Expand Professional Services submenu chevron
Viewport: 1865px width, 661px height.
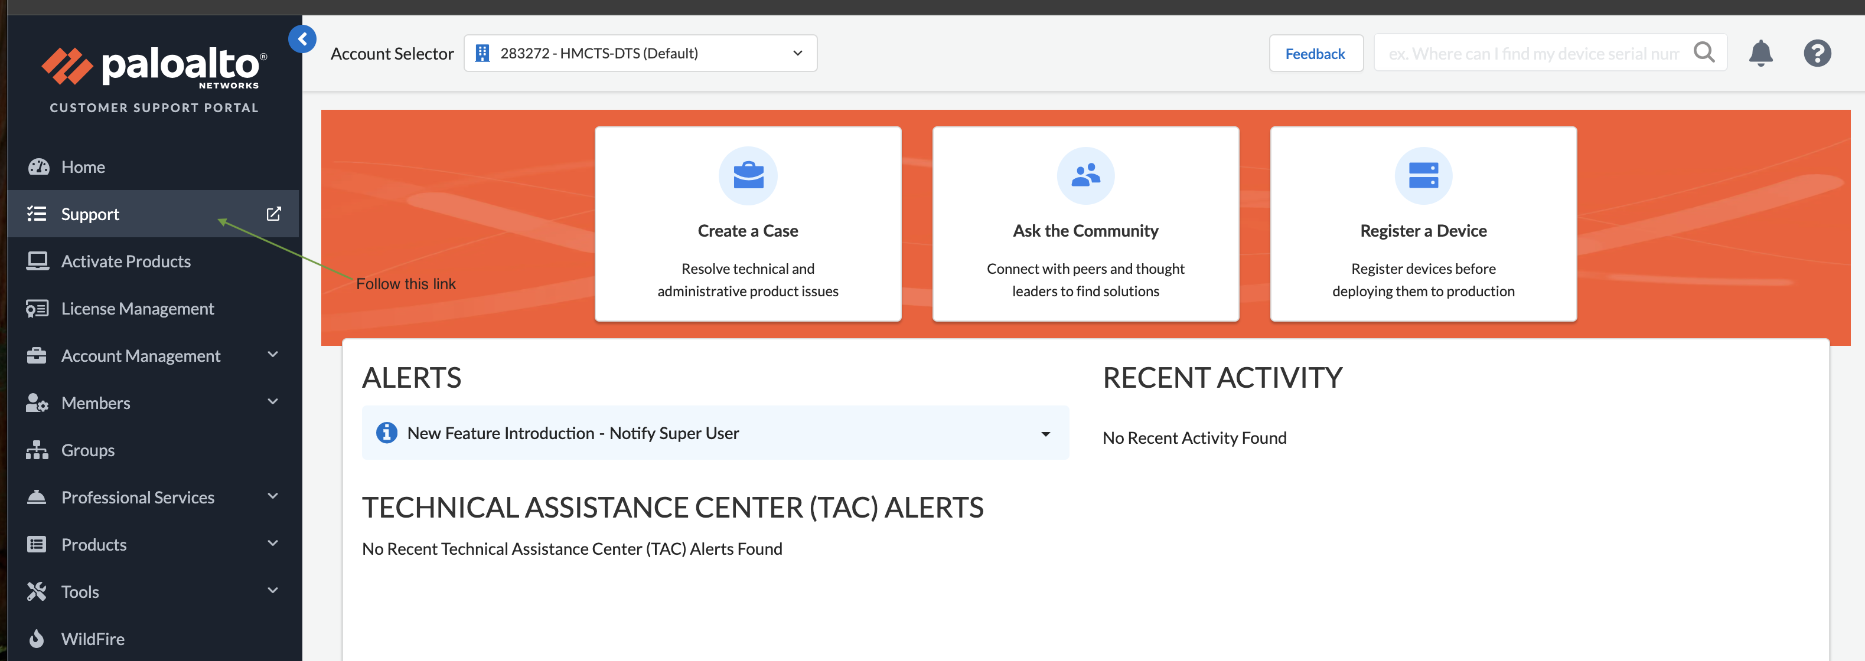273,496
